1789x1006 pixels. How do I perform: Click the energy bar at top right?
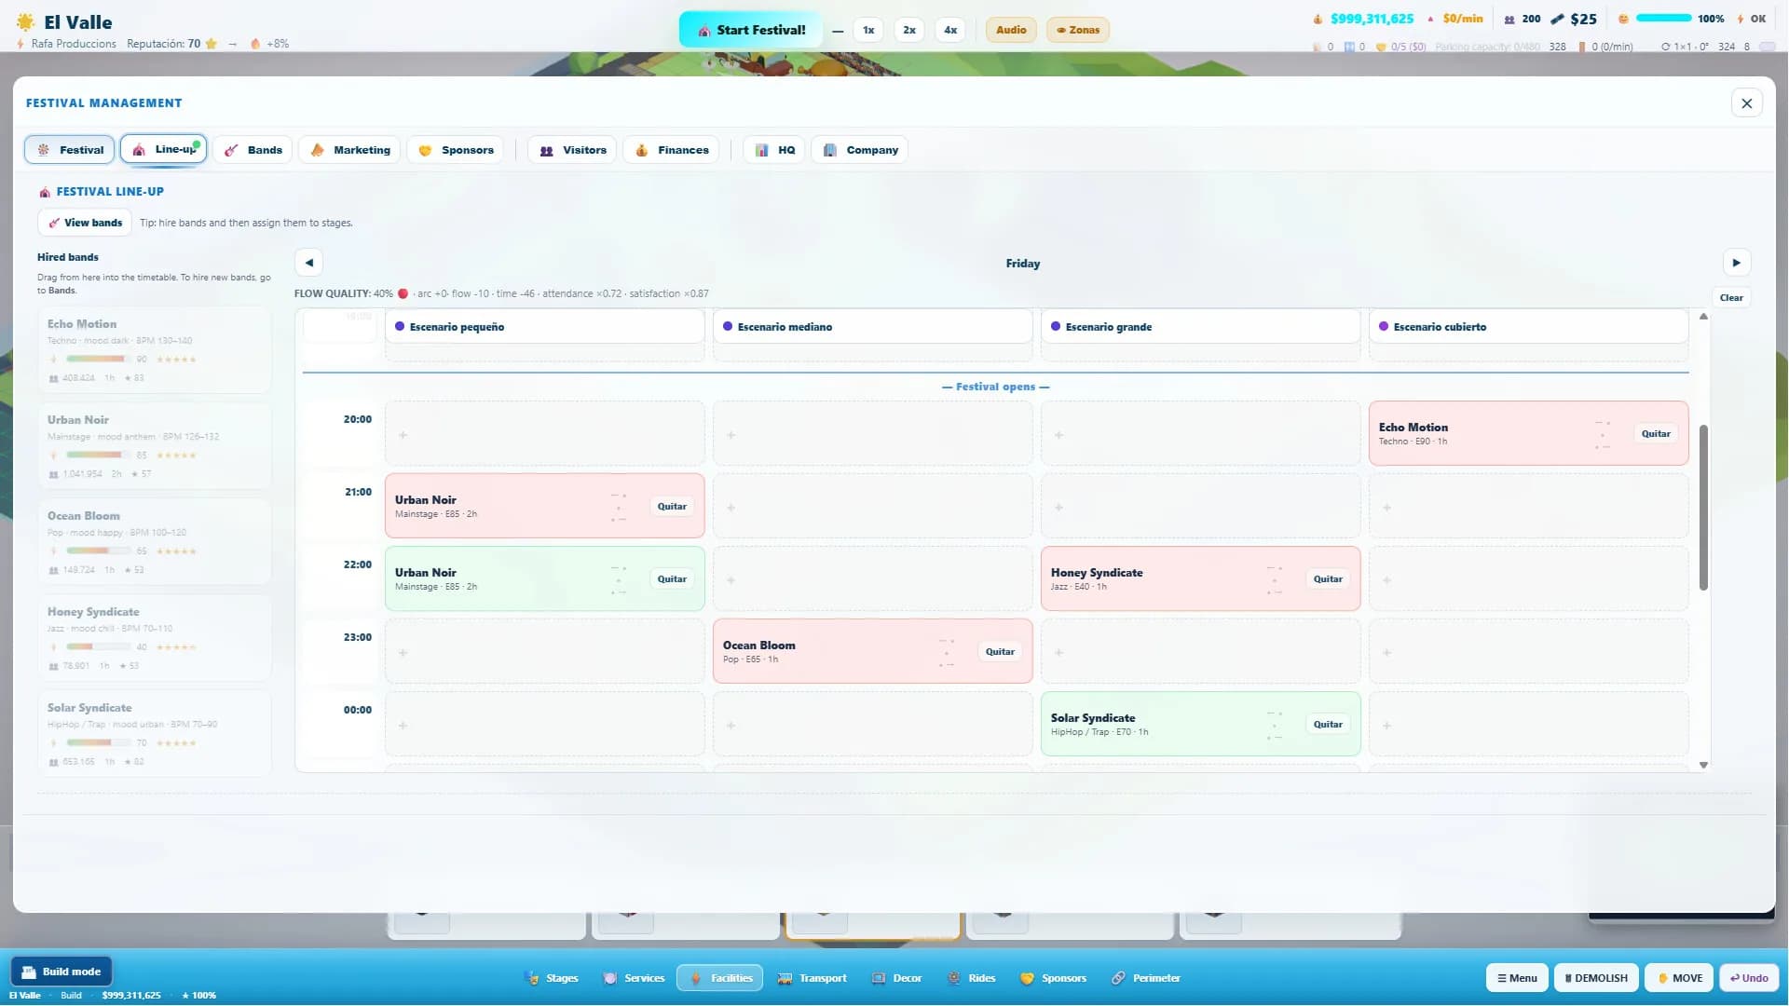1664,18
